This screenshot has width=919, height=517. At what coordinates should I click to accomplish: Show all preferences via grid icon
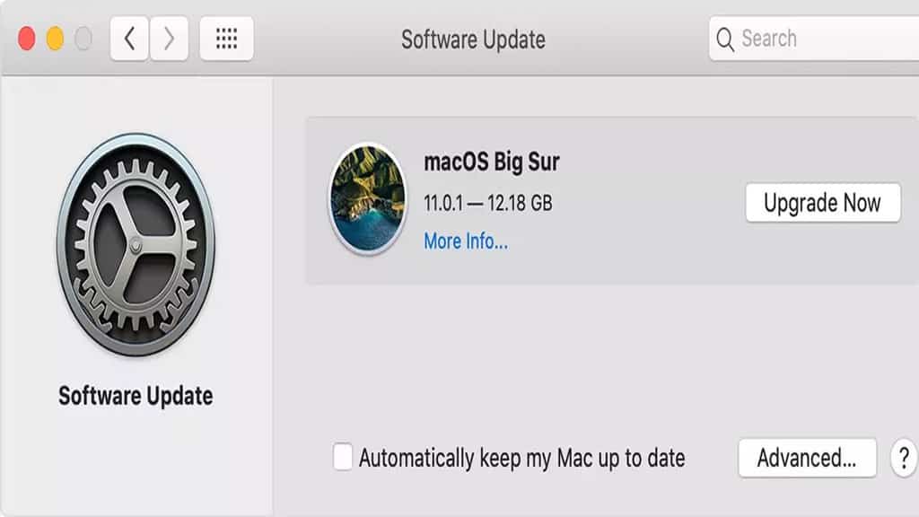[226, 39]
